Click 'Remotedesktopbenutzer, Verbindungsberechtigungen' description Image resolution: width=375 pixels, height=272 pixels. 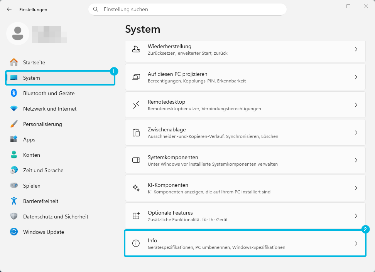tap(204, 109)
